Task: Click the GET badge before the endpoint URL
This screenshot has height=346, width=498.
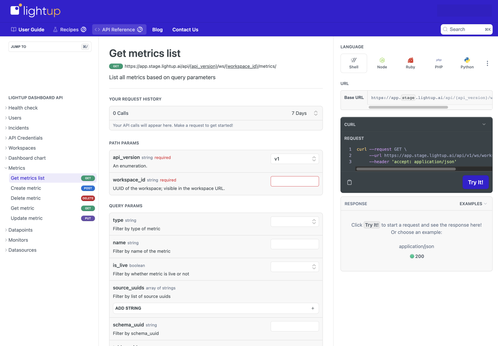Action: tap(116, 66)
